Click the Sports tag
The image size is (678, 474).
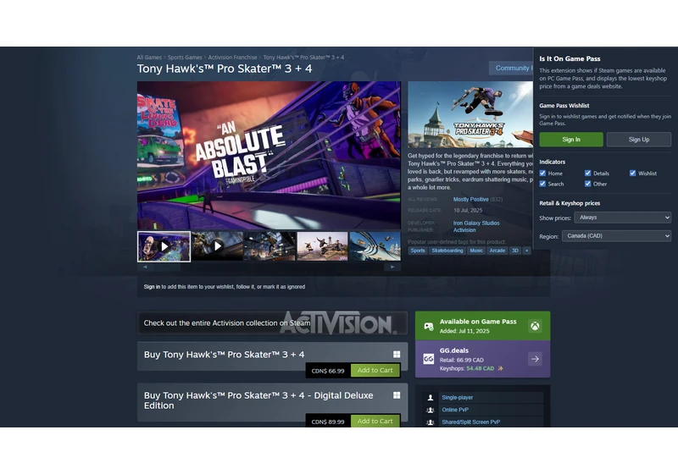click(x=418, y=251)
